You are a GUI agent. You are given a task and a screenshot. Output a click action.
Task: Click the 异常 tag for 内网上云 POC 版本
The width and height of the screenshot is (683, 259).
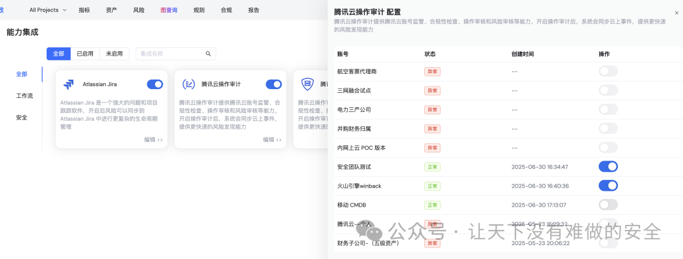(x=433, y=148)
